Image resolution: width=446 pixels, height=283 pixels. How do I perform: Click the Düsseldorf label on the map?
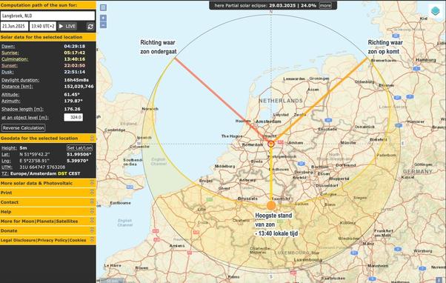click(327, 185)
